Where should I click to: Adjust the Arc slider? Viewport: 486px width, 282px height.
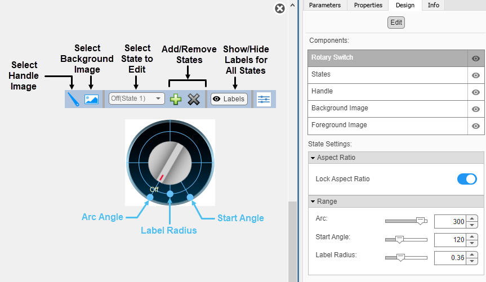tap(420, 221)
